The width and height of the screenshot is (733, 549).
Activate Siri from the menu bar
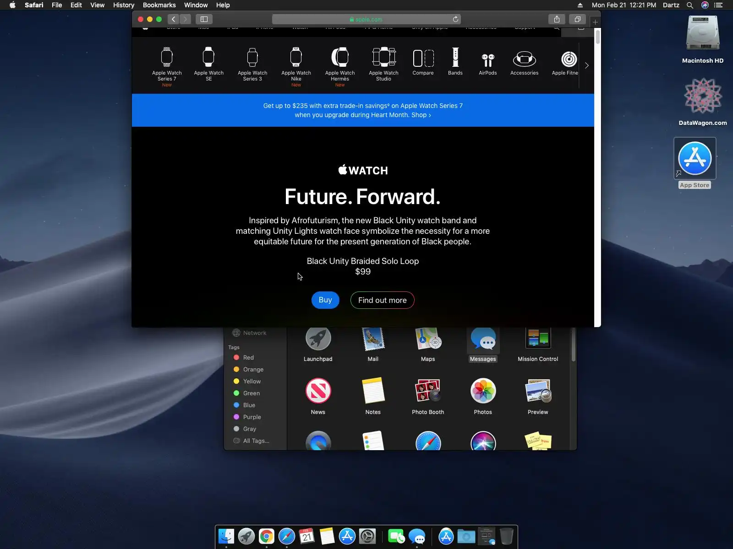pos(705,5)
